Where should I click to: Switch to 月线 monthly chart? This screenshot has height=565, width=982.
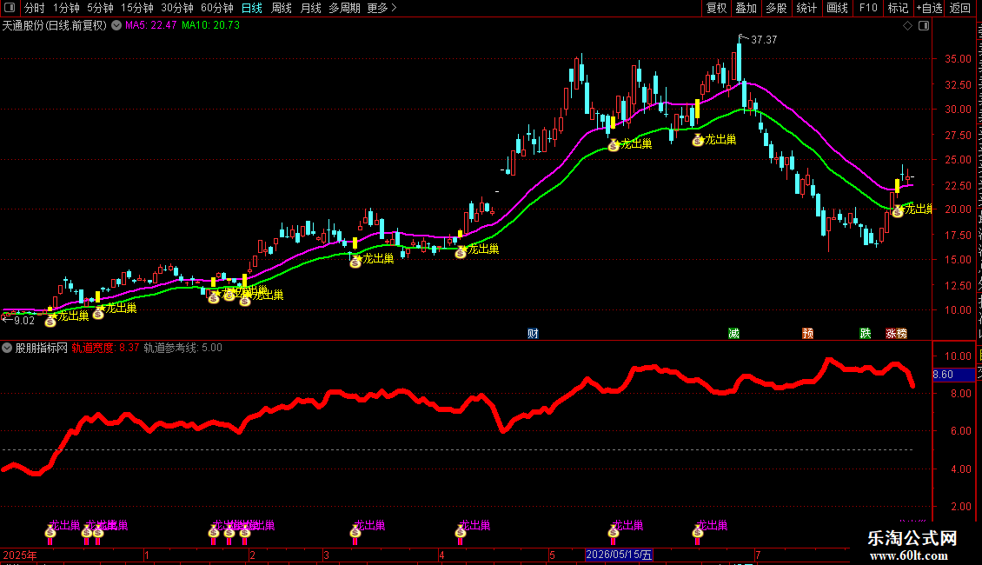point(310,8)
